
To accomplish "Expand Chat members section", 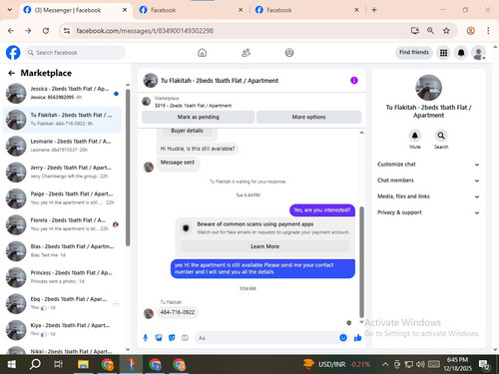I will [428, 181].
